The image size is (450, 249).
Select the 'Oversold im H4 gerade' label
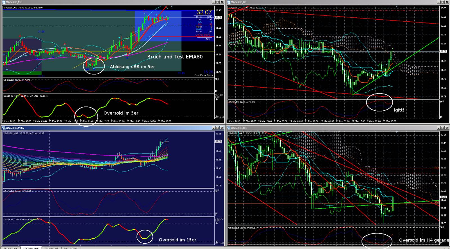point(424,240)
